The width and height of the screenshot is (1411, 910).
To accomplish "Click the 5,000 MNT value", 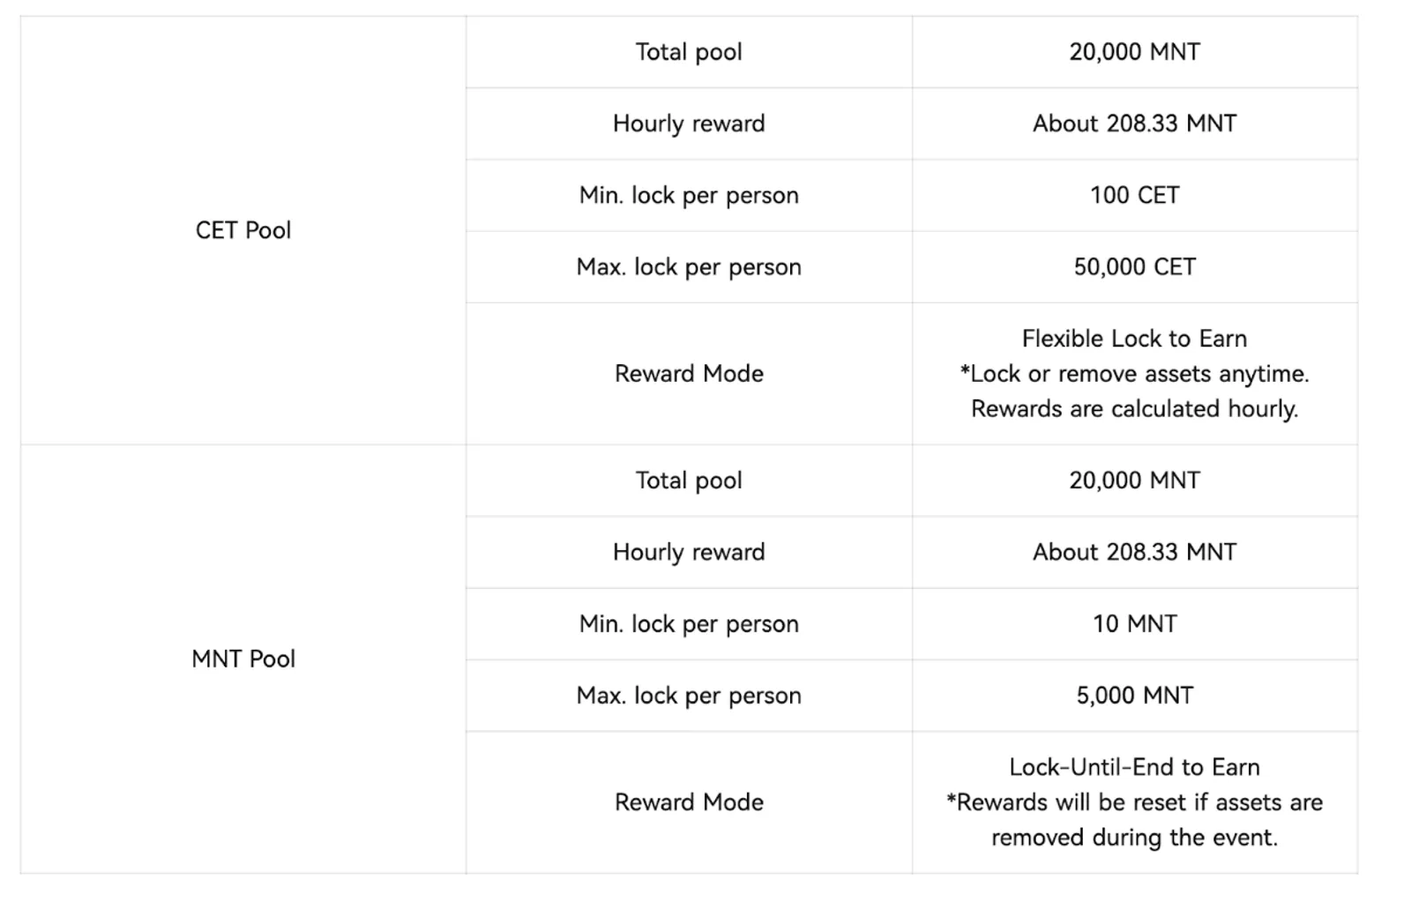I will [1135, 695].
